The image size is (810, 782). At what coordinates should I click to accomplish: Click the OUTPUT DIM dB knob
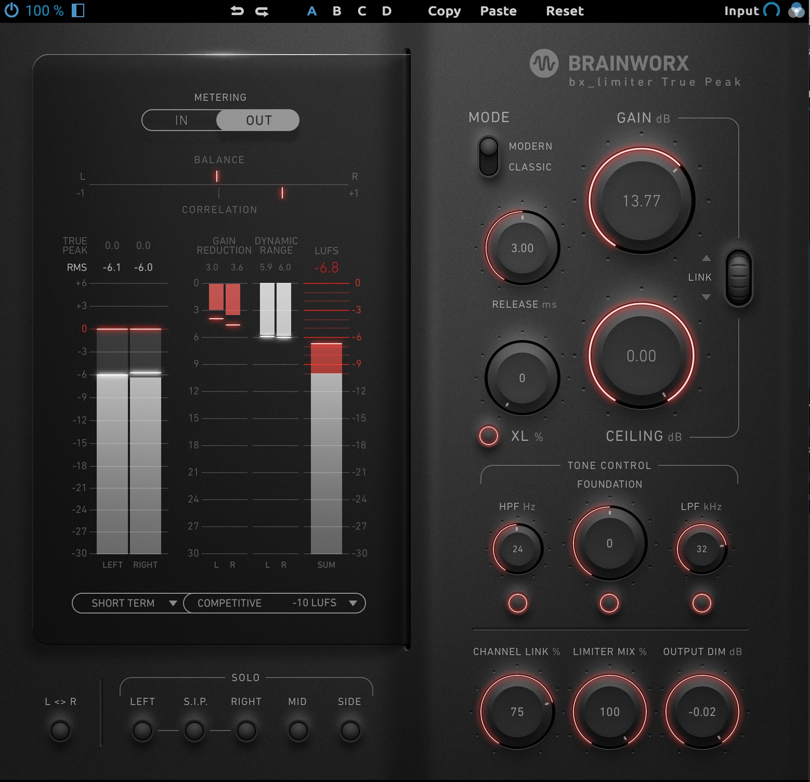[x=702, y=712]
